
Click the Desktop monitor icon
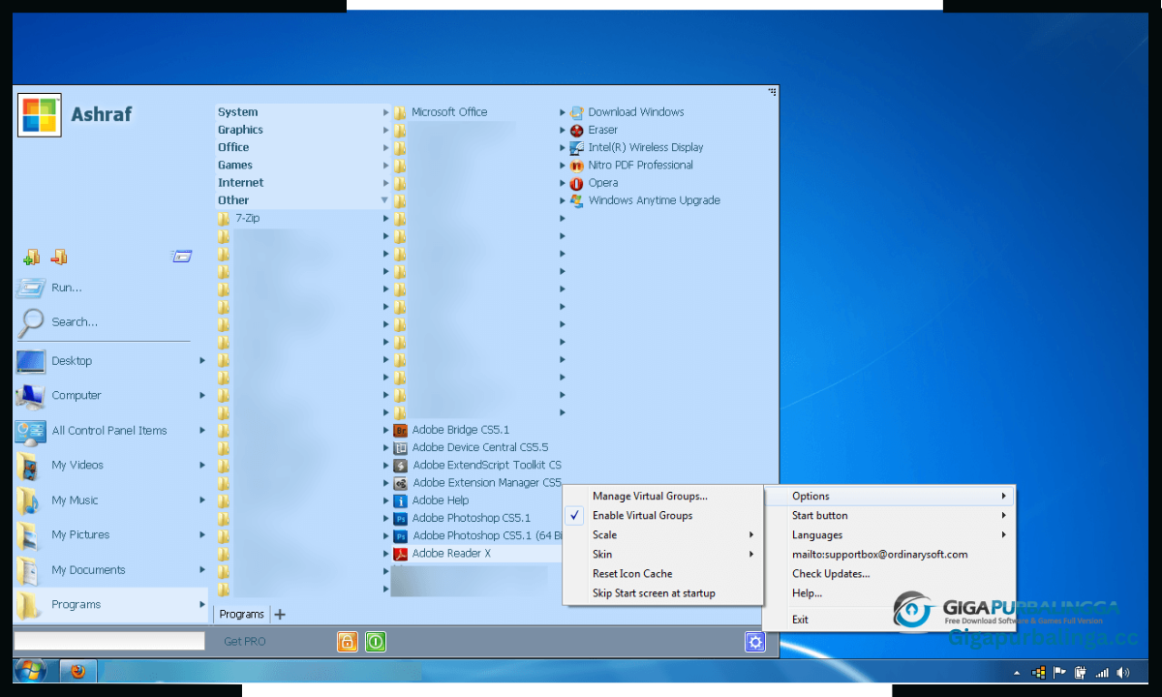point(31,361)
